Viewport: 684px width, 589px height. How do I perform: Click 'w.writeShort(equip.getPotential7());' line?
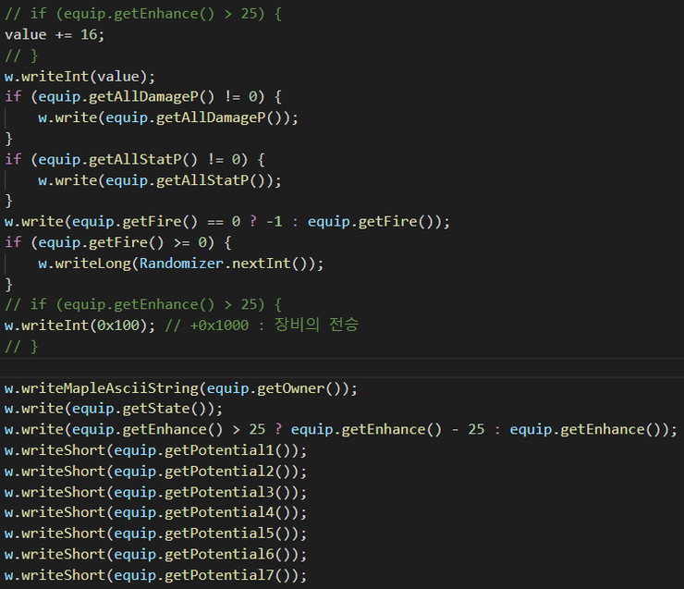pos(155,575)
